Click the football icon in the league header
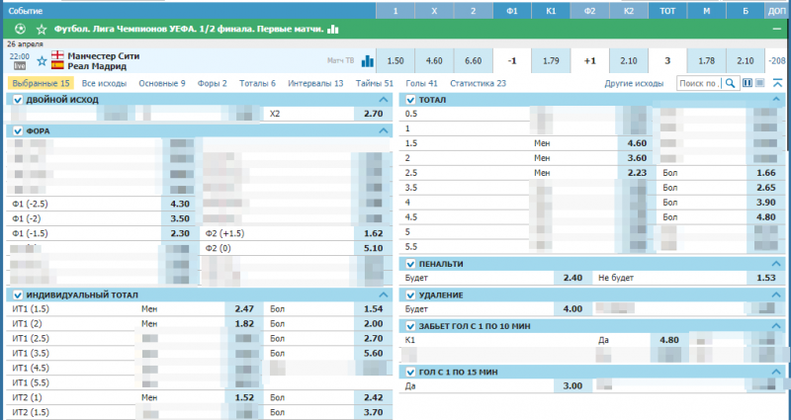The image size is (791, 420). [21, 30]
